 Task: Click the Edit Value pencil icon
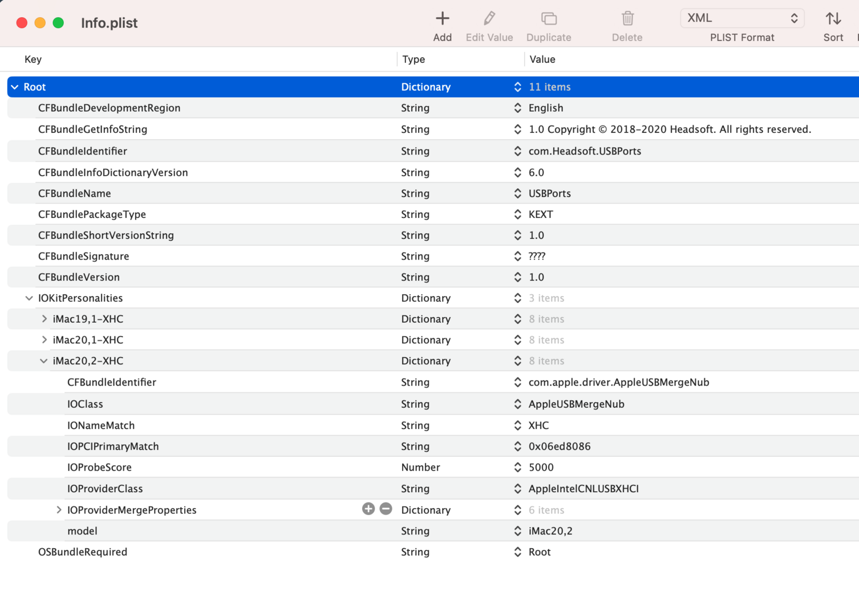click(489, 19)
